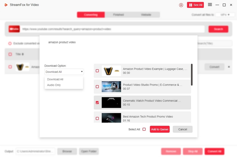Switch to the Converting tab

[91, 15]
